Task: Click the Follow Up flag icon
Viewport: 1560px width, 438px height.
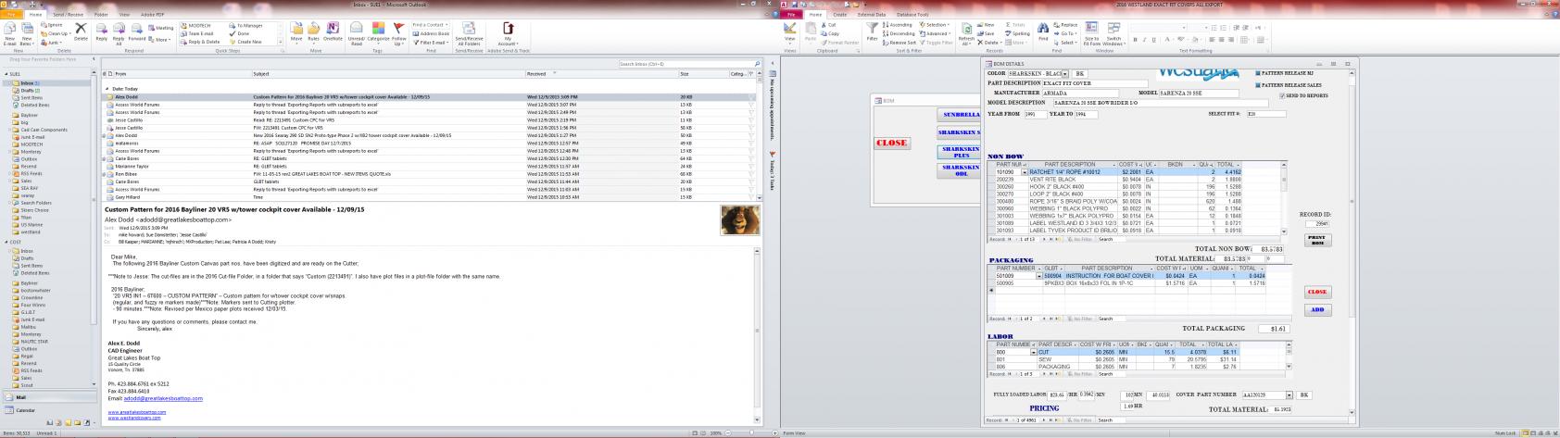Action: [398, 34]
